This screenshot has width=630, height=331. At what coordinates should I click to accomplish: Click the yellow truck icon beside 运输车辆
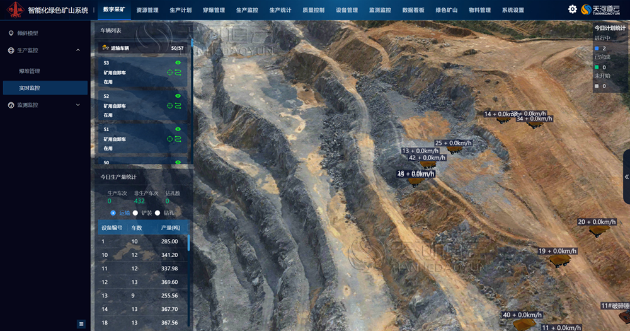pos(105,48)
